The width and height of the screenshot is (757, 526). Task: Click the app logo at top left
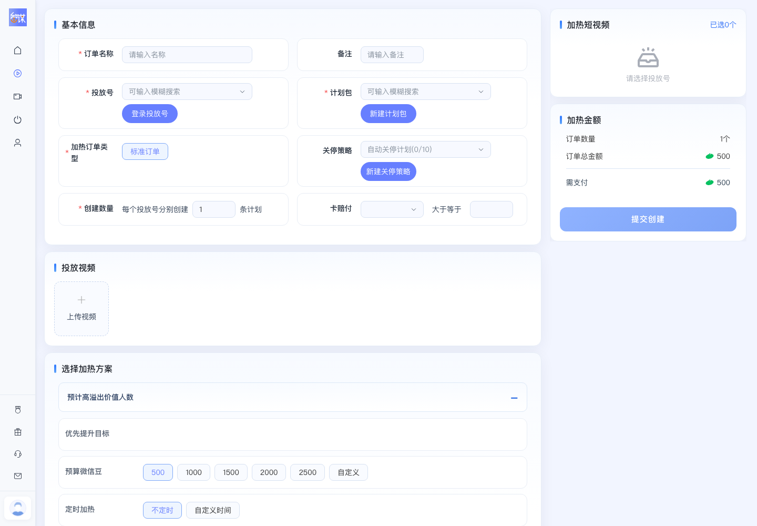(x=17, y=17)
